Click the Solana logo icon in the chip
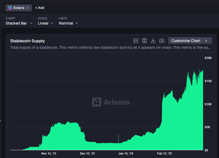 click(10, 8)
